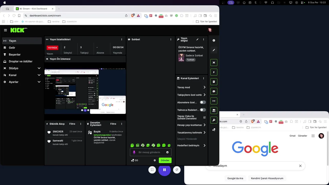The width and height of the screenshot is (329, 185).
Task: Click the restart recording round button
Action: (177, 170)
